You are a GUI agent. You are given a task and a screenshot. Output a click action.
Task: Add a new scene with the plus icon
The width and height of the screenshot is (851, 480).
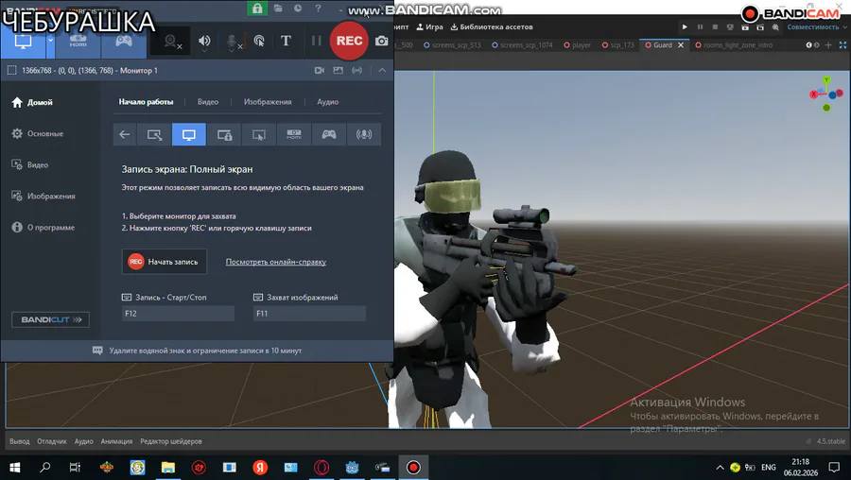pyautogui.click(x=828, y=45)
